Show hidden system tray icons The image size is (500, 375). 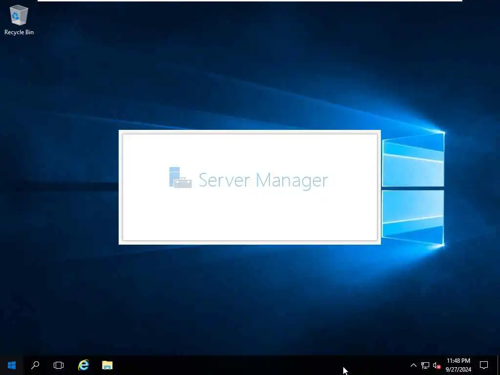[x=413, y=365]
